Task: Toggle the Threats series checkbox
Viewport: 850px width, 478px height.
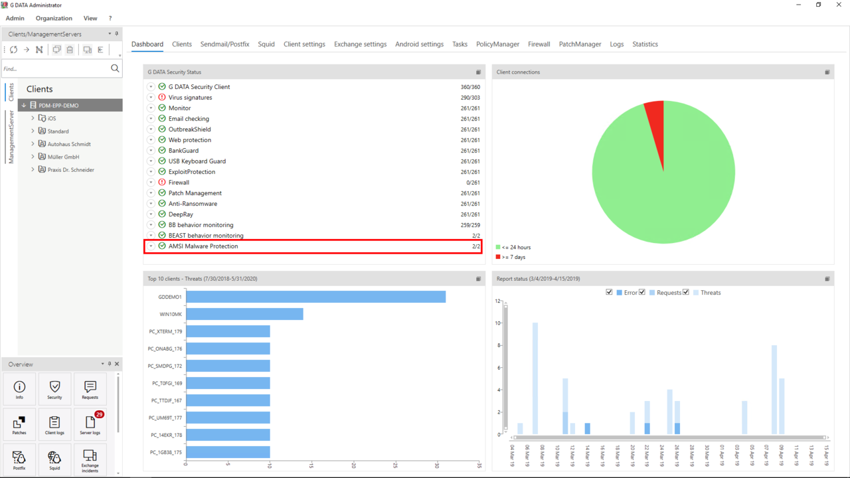Action: click(x=686, y=292)
